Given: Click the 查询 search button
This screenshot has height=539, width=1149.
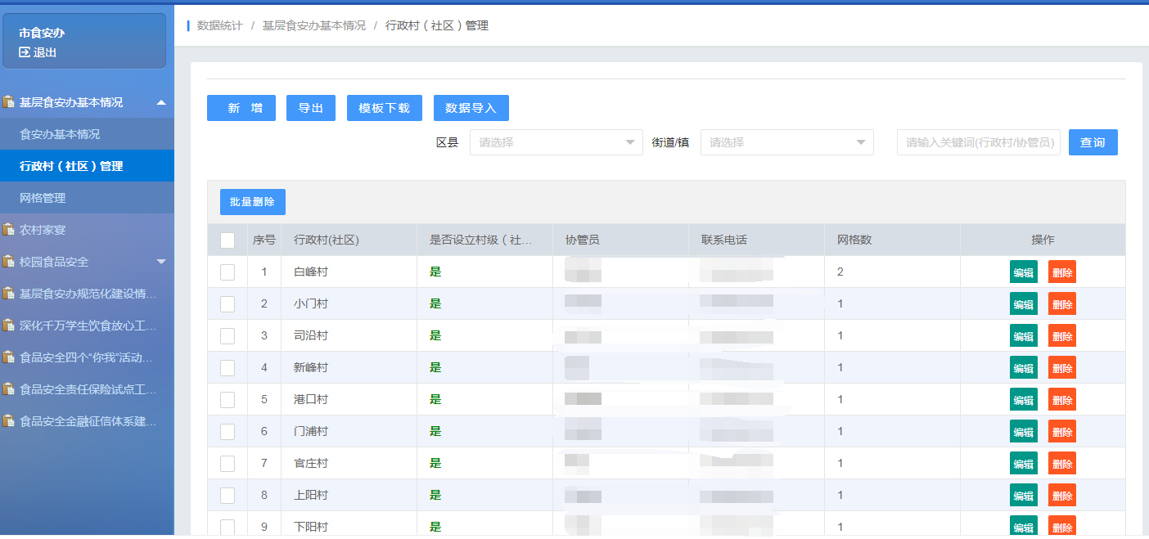Looking at the screenshot, I should coord(1093,142).
